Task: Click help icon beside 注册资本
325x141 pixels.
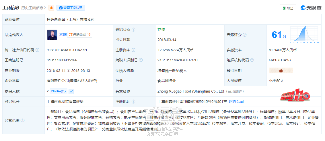Action: pos(134,50)
